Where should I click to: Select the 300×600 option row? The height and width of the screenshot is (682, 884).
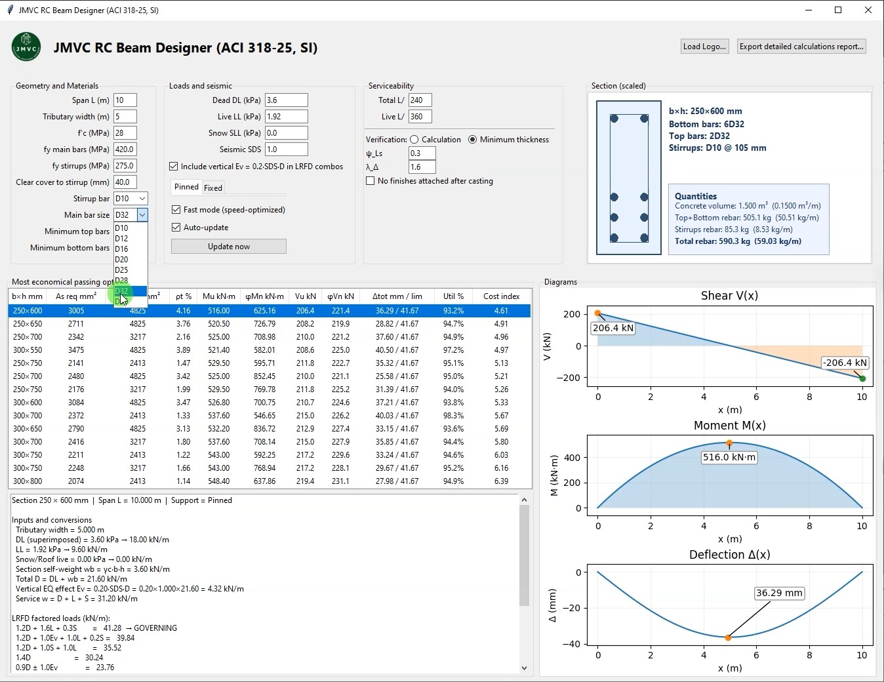tap(270, 403)
